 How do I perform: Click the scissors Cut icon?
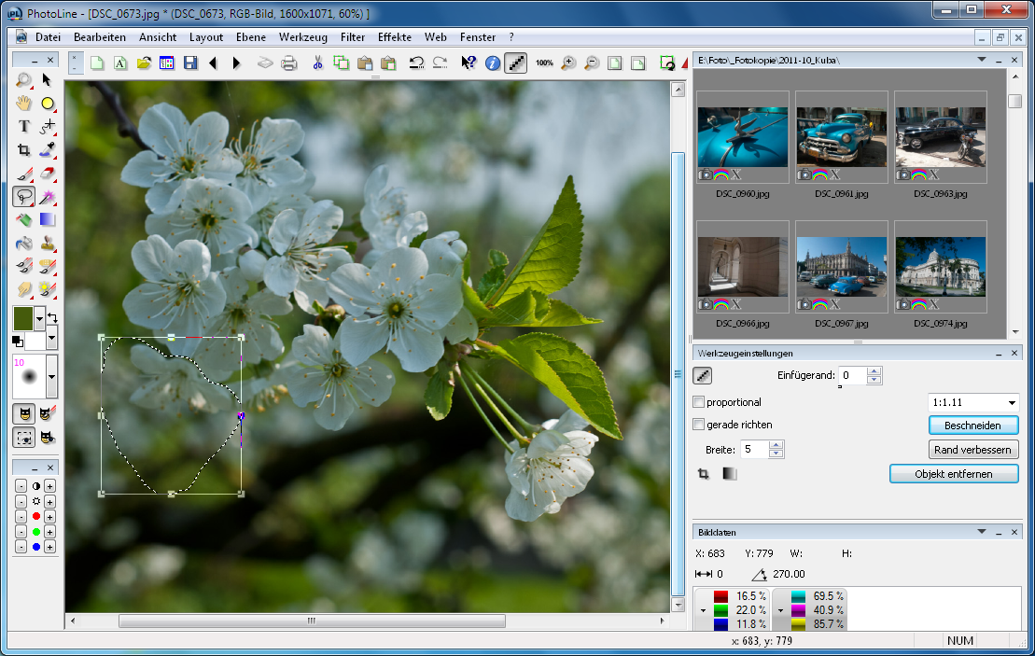317,63
